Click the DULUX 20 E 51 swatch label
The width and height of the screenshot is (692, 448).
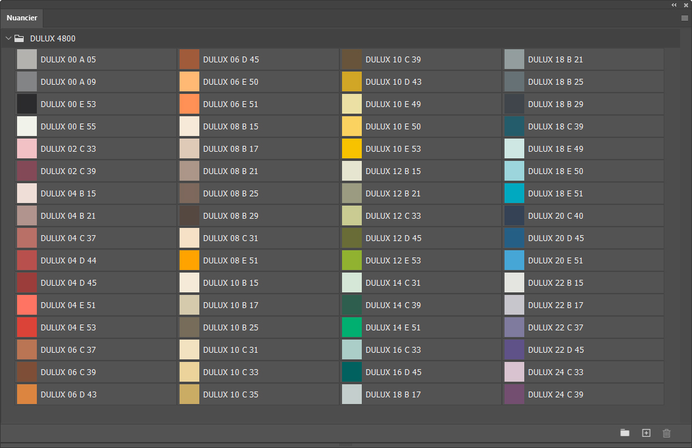[x=555, y=261]
